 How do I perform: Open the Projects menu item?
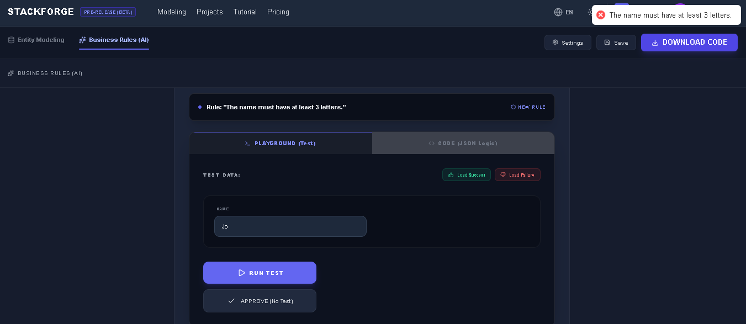coord(210,12)
